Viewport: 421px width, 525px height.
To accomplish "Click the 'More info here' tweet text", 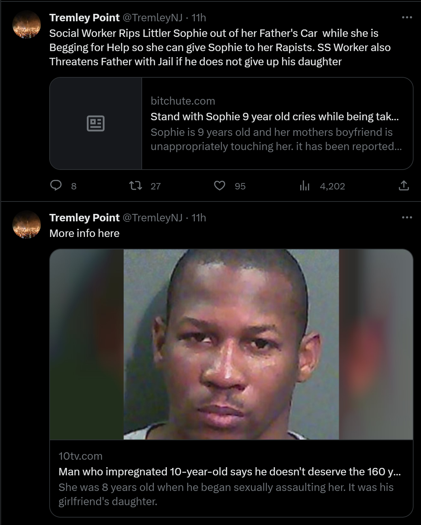I will pyautogui.click(x=84, y=233).
